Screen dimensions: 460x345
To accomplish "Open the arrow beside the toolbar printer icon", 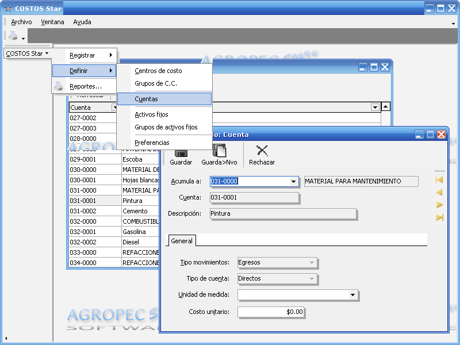I will tap(23, 38).
